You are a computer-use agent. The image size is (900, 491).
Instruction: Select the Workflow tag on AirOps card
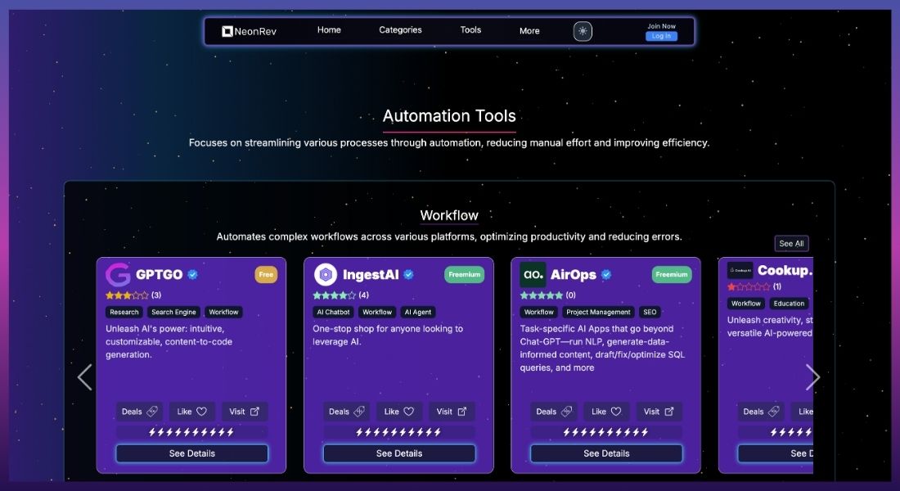click(x=539, y=312)
